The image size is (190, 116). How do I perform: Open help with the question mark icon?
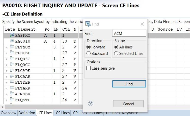point(90,104)
